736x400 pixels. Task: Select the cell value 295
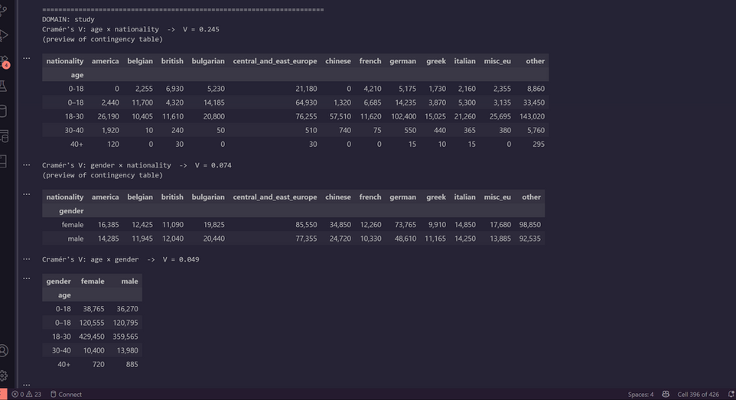[539, 144]
